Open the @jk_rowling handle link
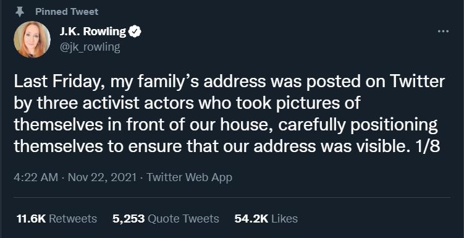 coord(90,47)
